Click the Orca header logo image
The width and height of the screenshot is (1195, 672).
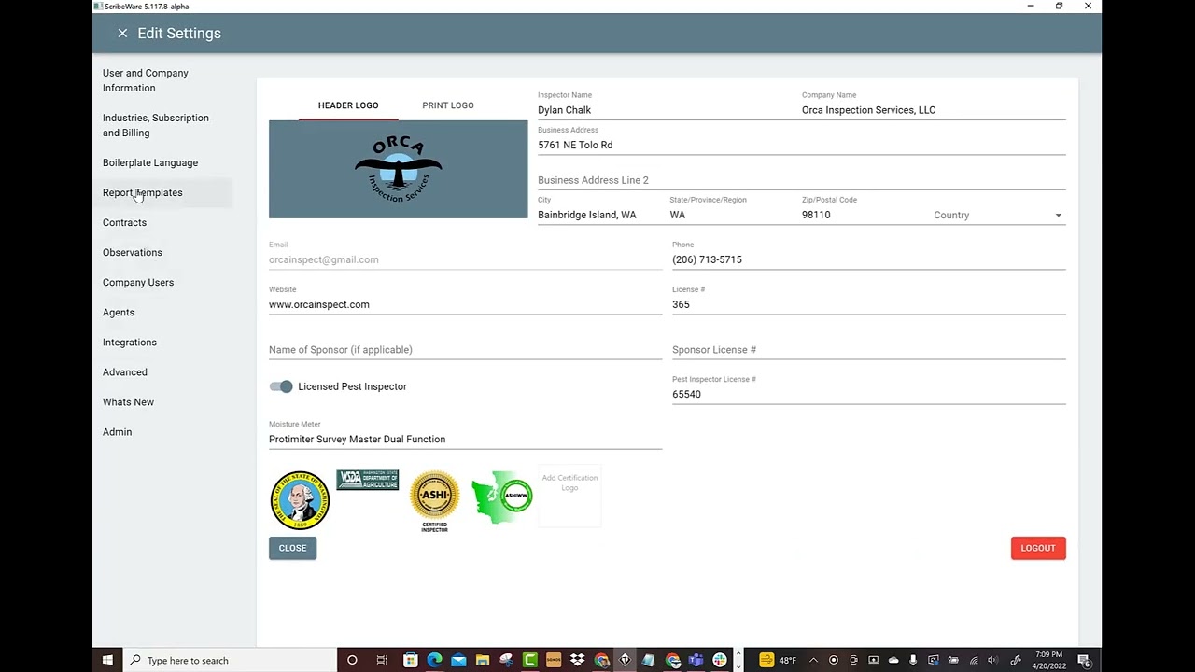click(x=399, y=169)
